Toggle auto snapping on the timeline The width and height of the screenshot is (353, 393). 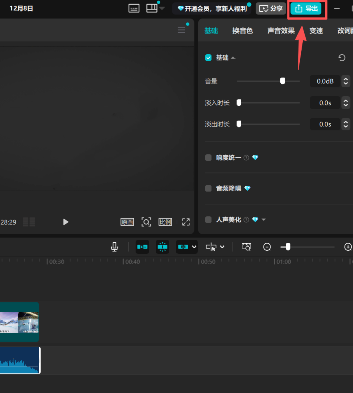pos(162,247)
